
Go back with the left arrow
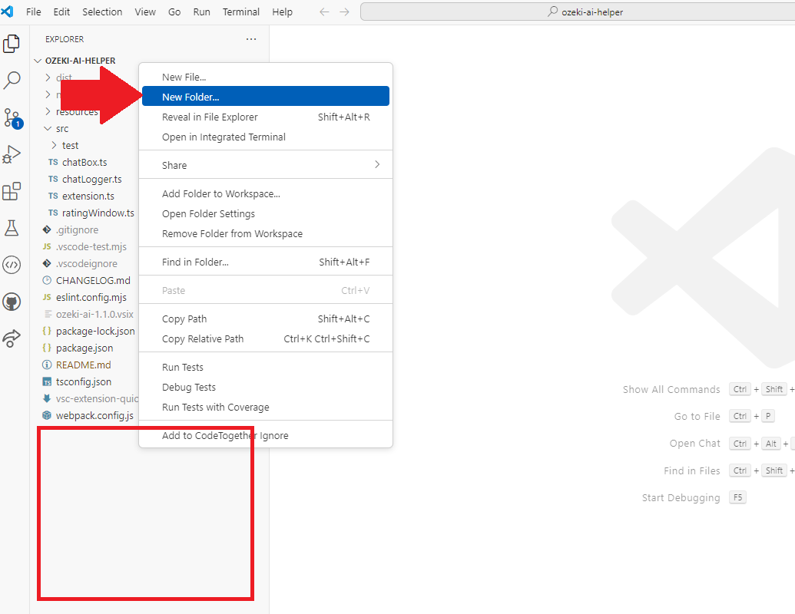pos(324,12)
